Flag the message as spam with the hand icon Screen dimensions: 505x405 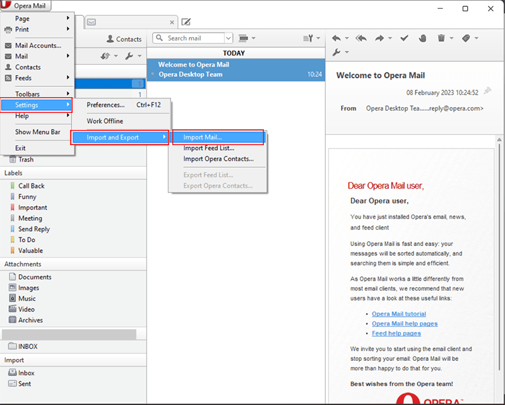point(423,38)
